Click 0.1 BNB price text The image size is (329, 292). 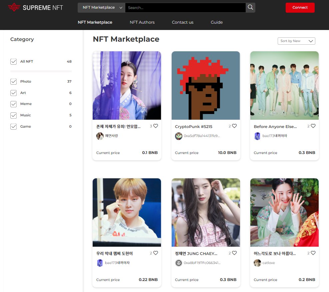pos(150,153)
